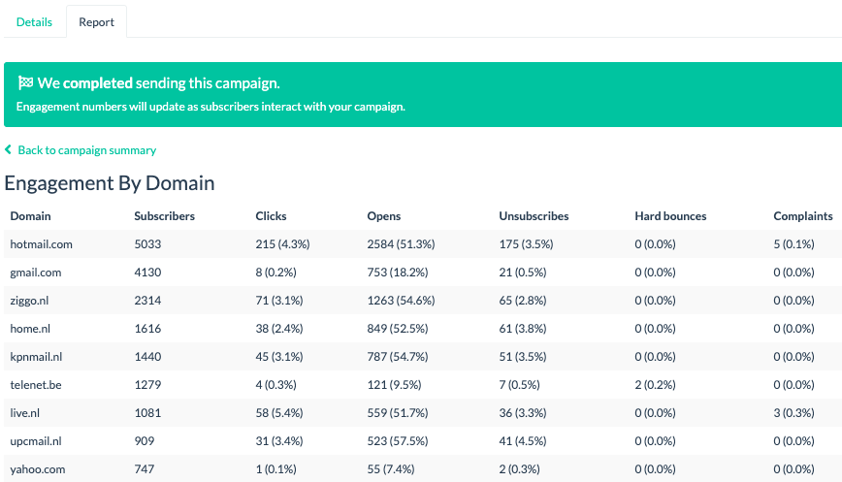Click ziggo opens value 1263 (54.6%)
The width and height of the screenshot is (842, 482).
tap(402, 301)
